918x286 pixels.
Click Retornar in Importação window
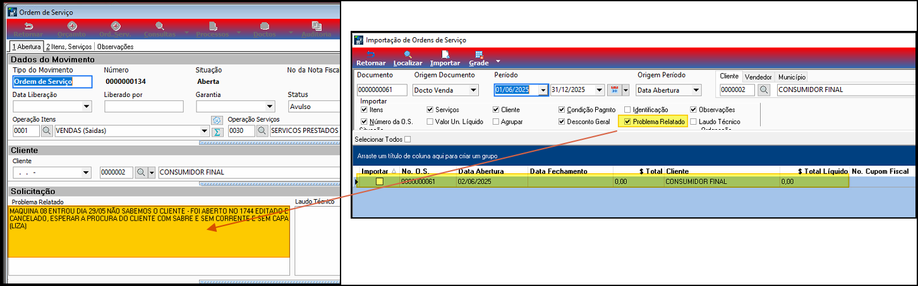point(371,59)
